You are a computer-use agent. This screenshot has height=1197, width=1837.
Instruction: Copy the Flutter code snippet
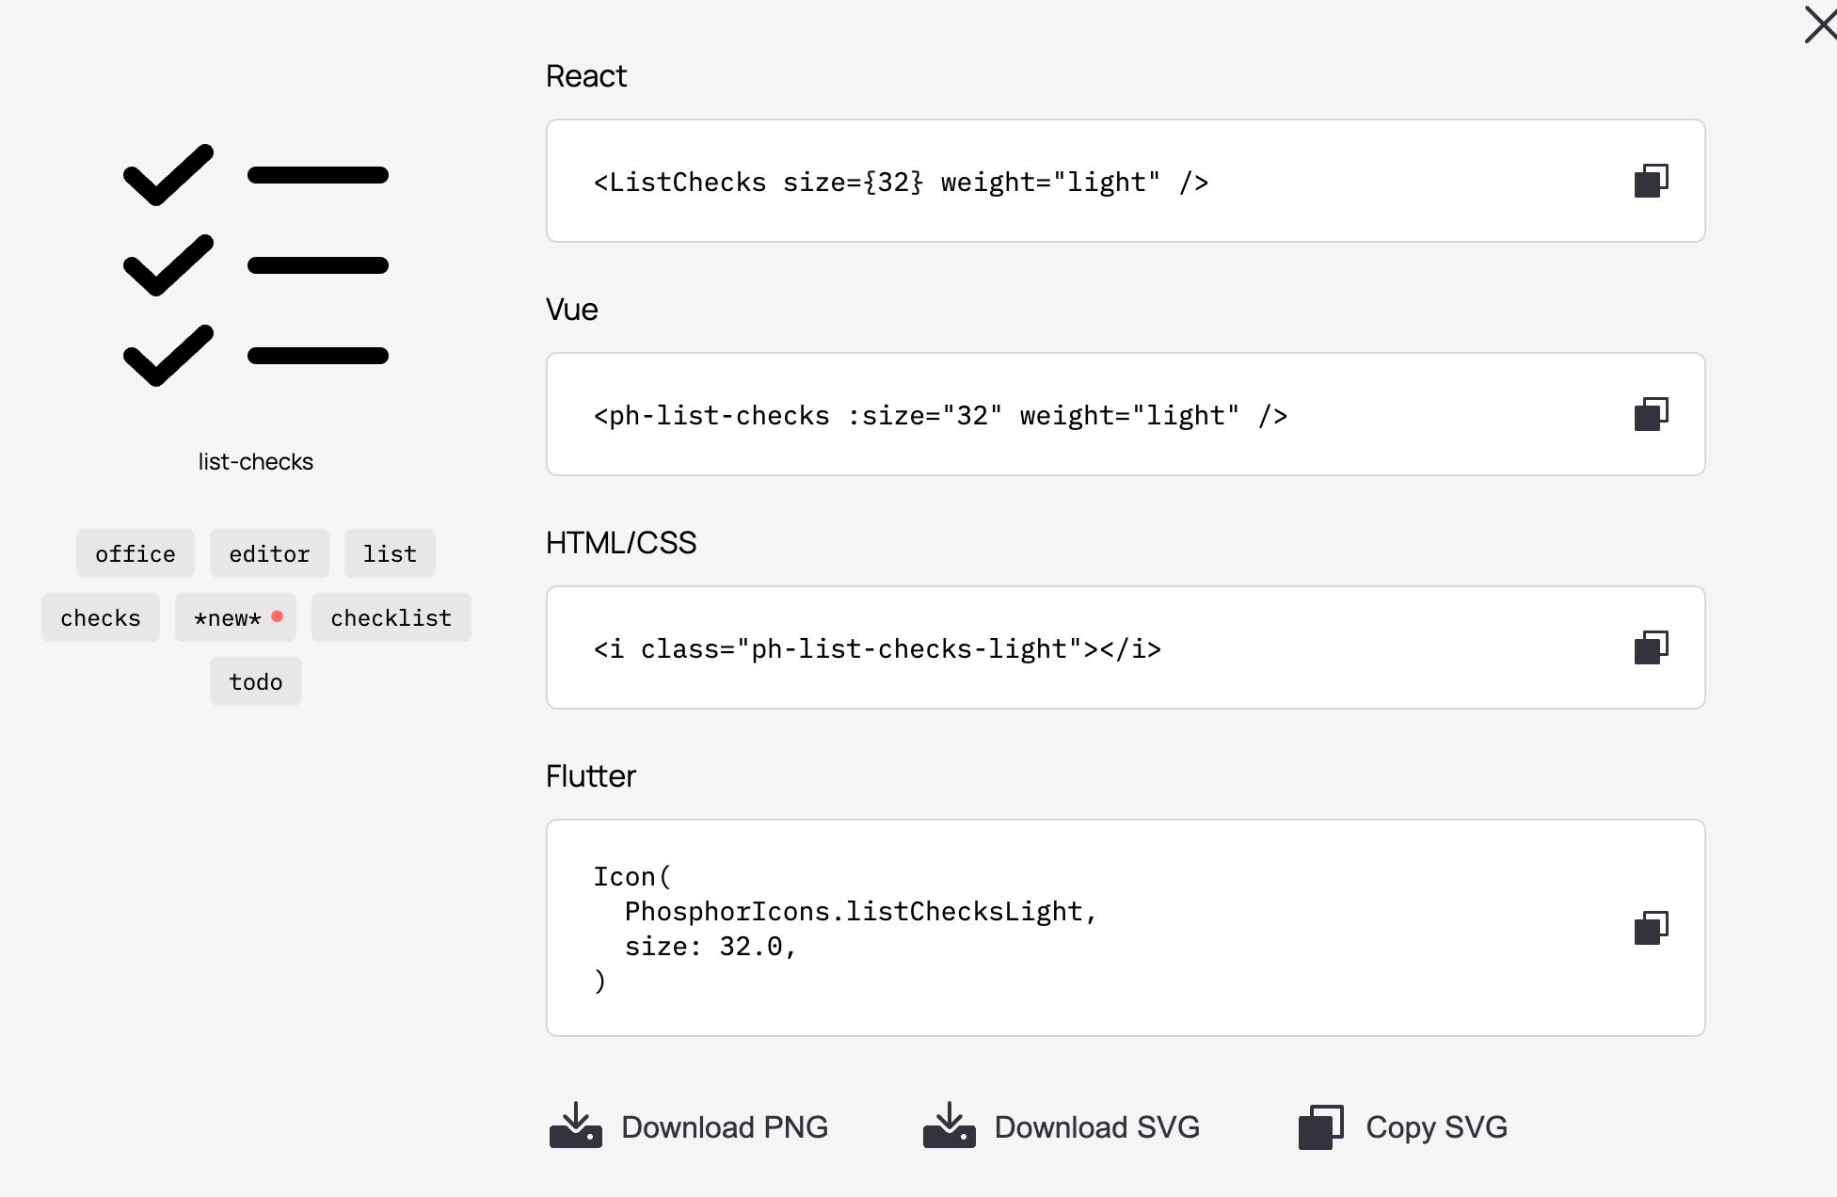(1651, 928)
